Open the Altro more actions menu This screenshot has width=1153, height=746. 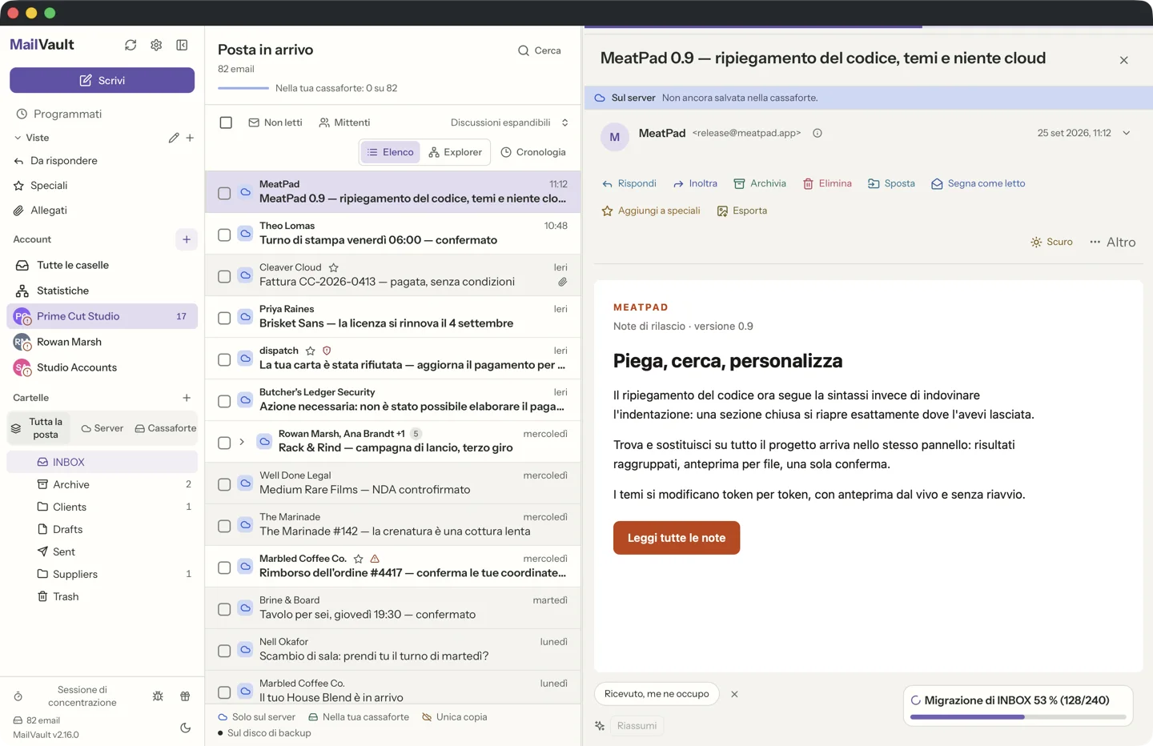tap(1113, 242)
